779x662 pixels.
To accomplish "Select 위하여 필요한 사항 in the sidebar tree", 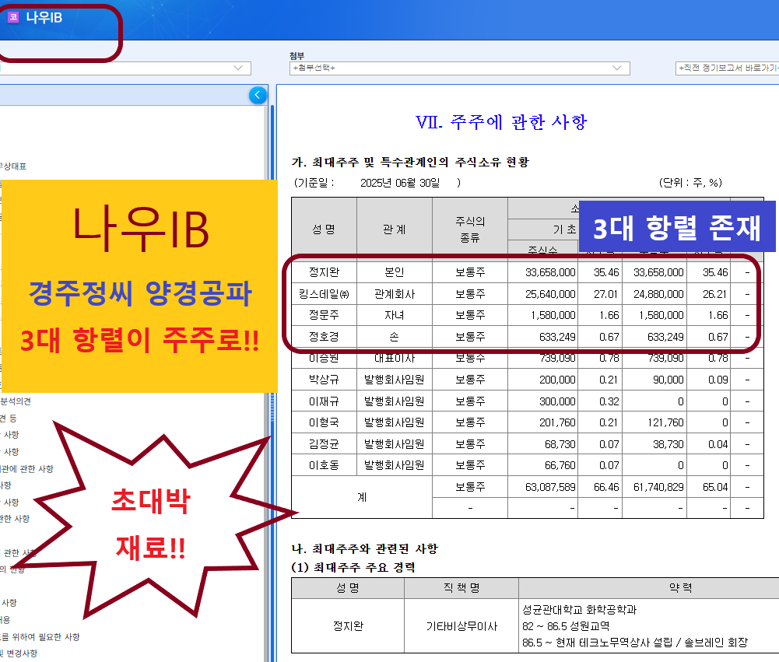I will click(x=43, y=636).
